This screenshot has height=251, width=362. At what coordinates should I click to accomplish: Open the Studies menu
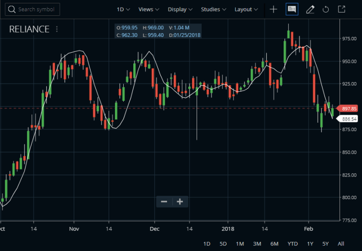(x=214, y=10)
